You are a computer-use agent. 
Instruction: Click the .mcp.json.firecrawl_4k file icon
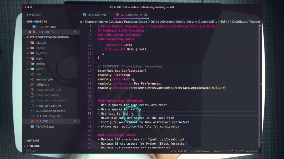(32, 100)
